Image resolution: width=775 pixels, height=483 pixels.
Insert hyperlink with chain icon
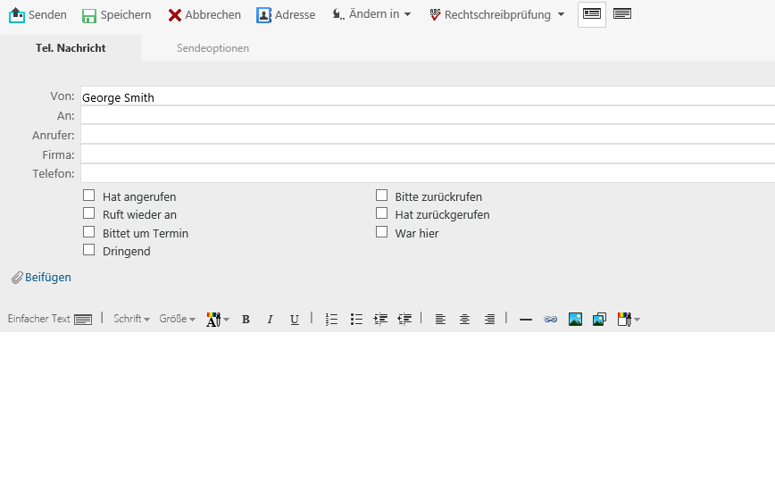(x=551, y=320)
